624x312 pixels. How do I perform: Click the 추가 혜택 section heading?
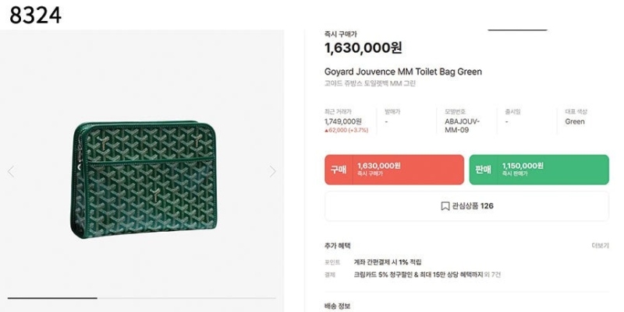click(338, 246)
